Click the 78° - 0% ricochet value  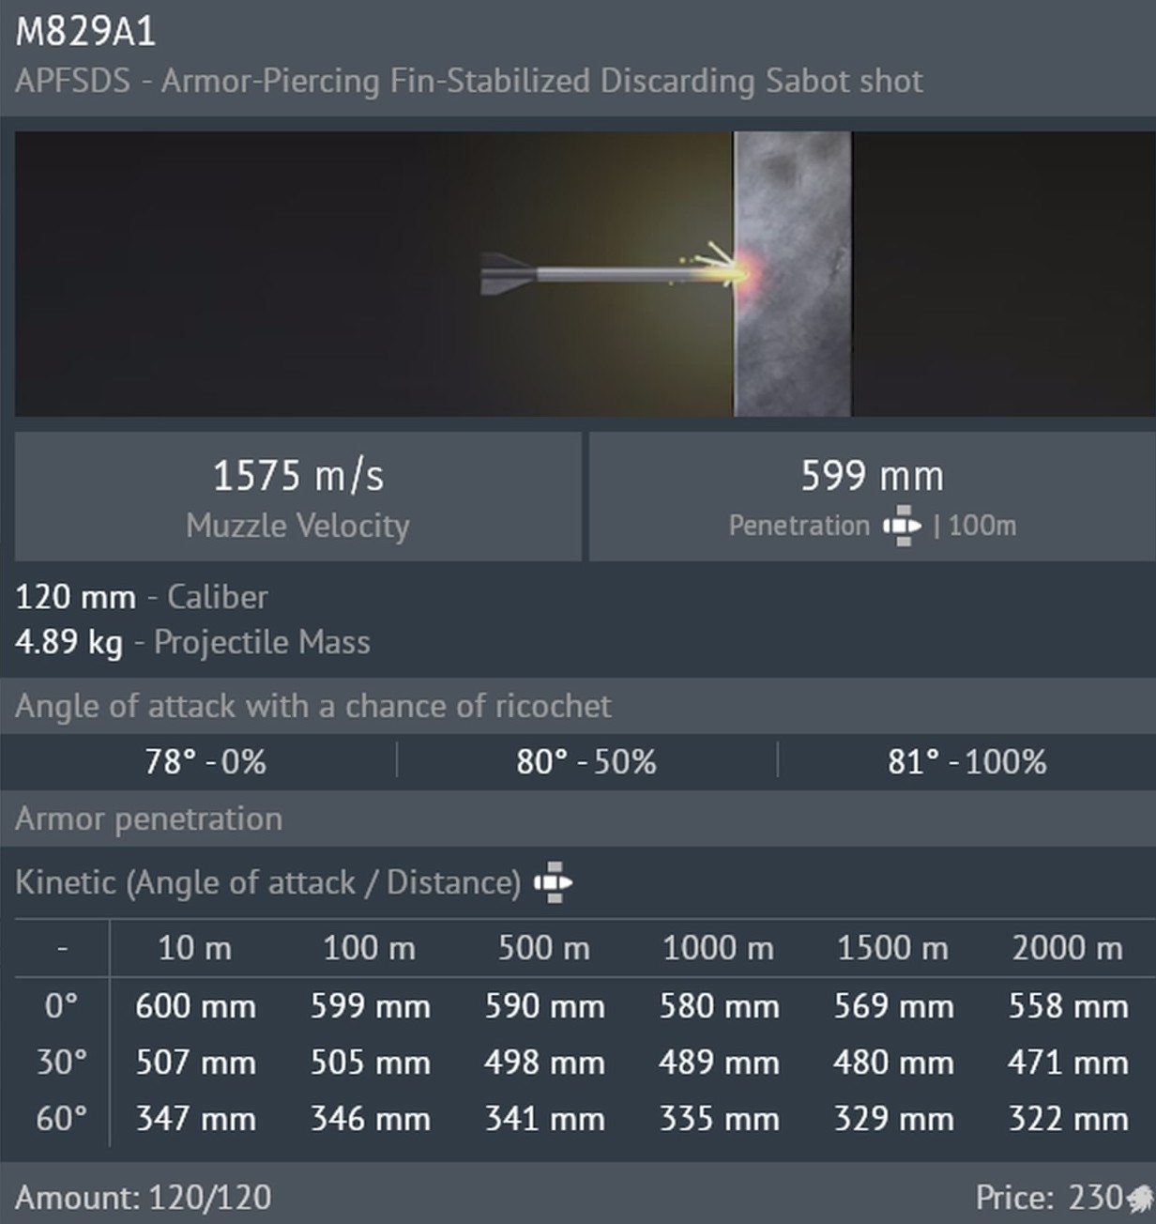point(205,761)
